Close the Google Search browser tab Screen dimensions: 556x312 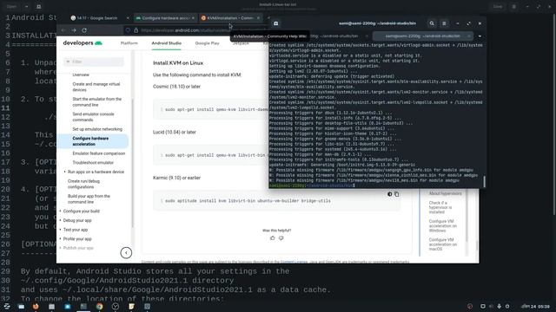(128, 18)
